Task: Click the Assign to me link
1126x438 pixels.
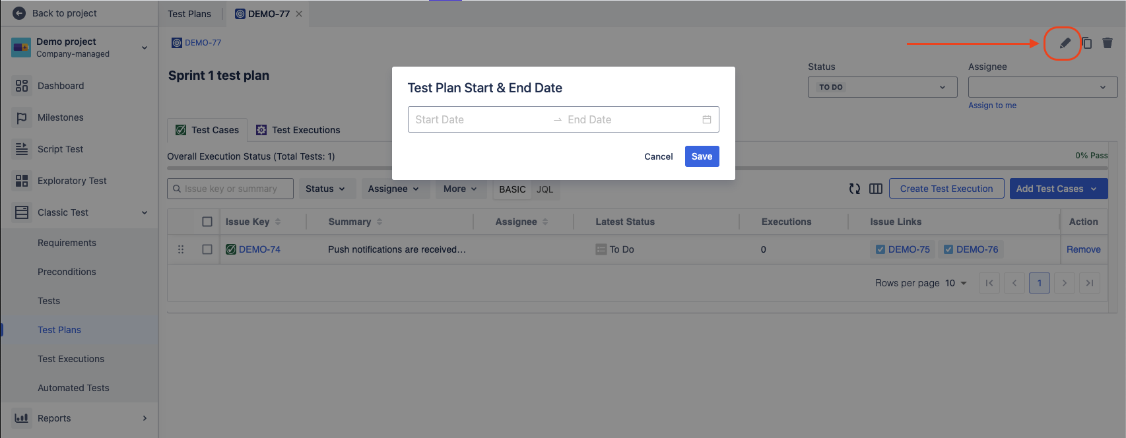Action: point(992,106)
